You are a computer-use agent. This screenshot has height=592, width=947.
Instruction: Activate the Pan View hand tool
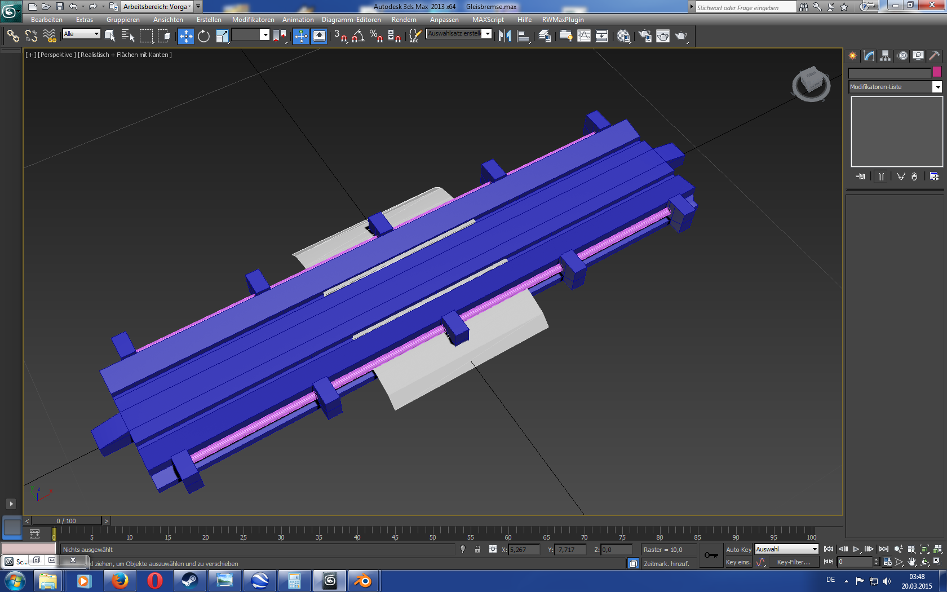click(911, 562)
